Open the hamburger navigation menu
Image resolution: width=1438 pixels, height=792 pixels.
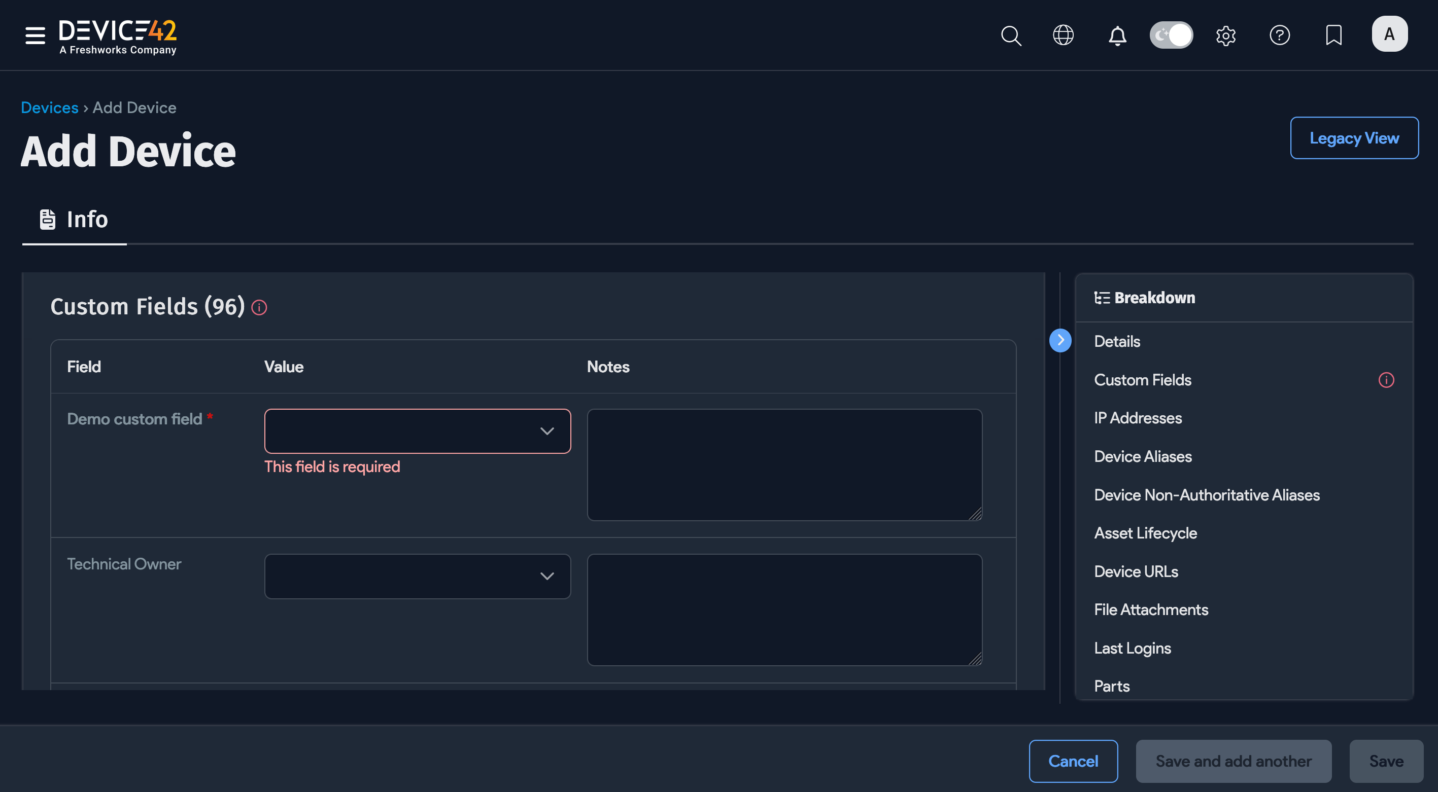[35, 35]
